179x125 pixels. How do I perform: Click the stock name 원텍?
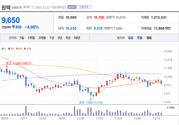click(6, 7)
